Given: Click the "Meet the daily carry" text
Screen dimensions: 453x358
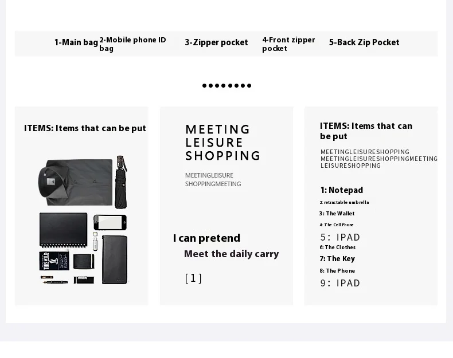Looking at the screenshot, I should pyautogui.click(x=231, y=254).
